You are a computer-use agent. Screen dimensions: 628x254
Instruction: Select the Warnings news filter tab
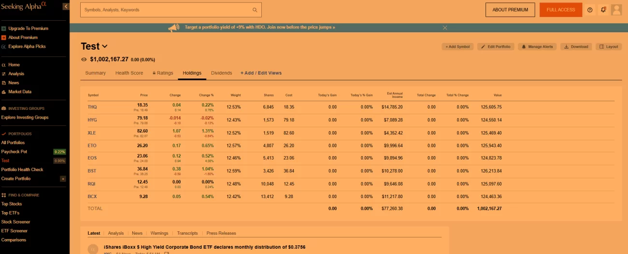[159, 233]
